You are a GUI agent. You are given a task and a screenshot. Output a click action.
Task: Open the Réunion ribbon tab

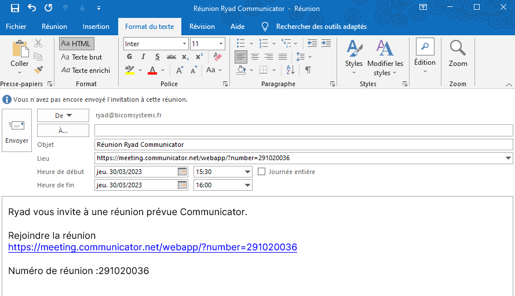coord(54,27)
